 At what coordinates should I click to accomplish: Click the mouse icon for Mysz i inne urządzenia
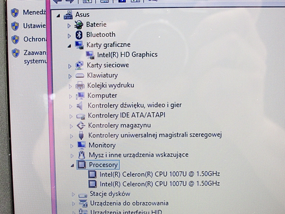(x=81, y=155)
